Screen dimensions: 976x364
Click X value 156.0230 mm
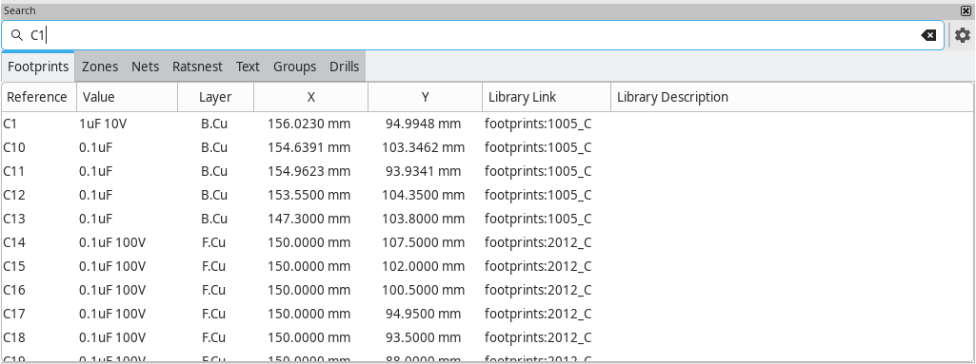coord(309,124)
